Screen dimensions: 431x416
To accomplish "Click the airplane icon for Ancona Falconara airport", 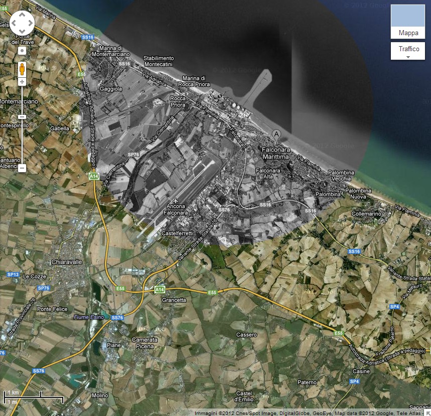I will click(x=175, y=200).
